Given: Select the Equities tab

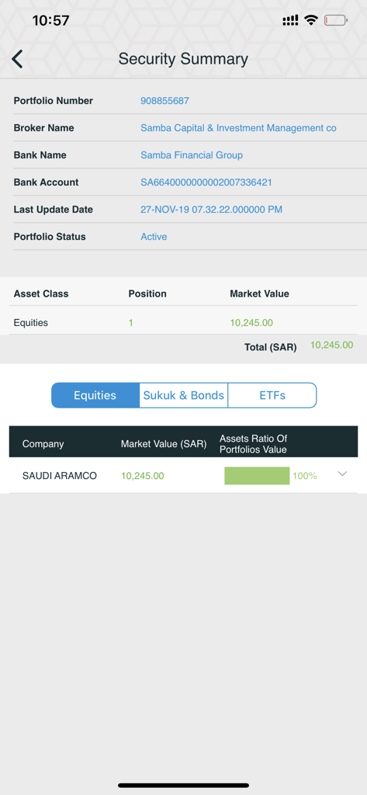Looking at the screenshot, I should [95, 395].
